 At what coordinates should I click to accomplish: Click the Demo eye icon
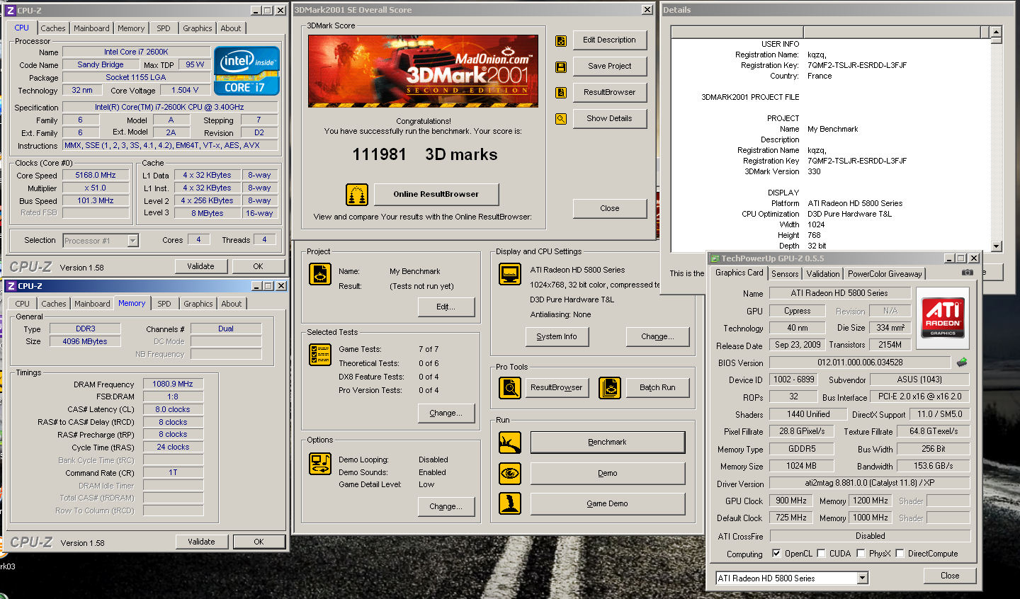(510, 473)
